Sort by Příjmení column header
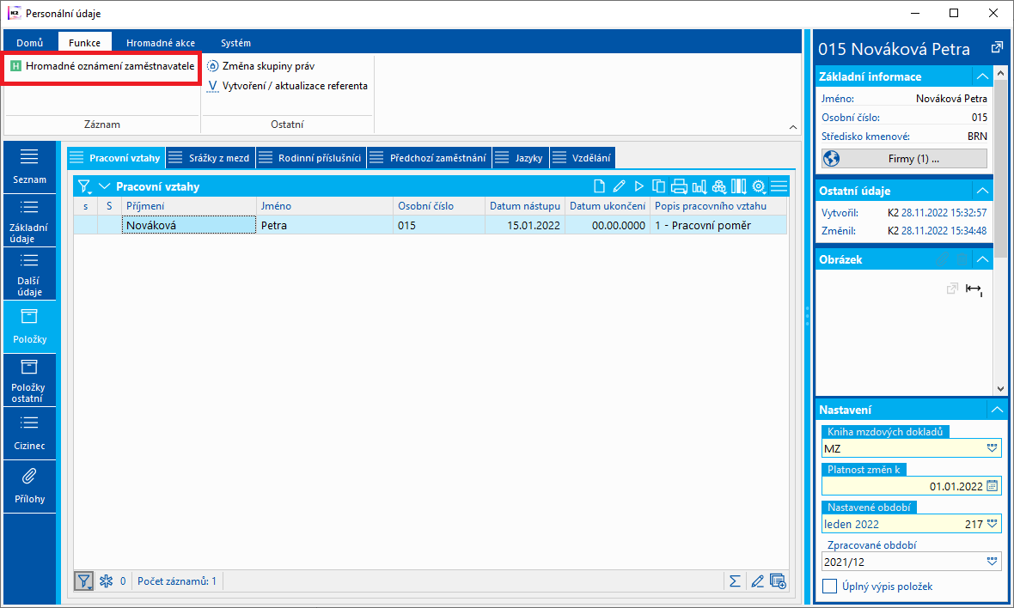1014x608 pixels. (x=189, y=206)
